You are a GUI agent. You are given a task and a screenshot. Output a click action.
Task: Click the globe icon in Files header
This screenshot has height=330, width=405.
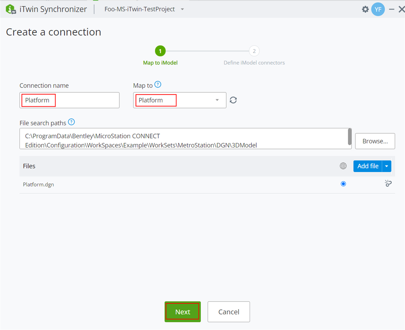click(343, 166)
